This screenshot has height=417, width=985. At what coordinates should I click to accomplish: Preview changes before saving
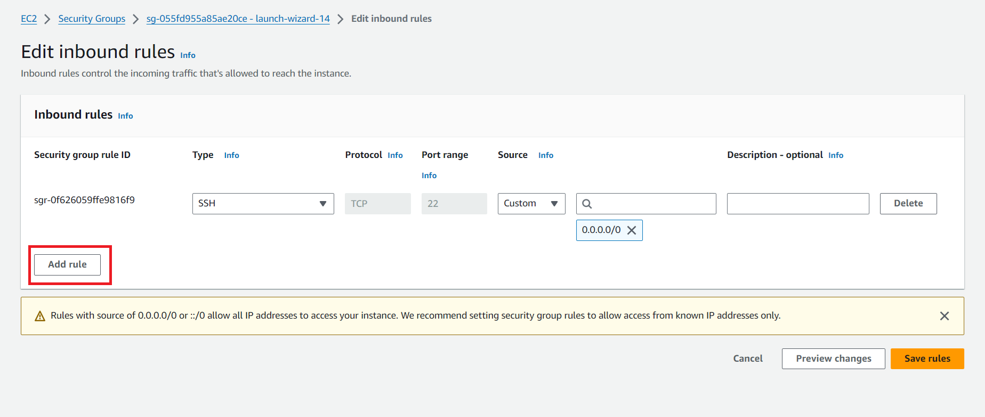pyautogui.click(x=833, y=358)
